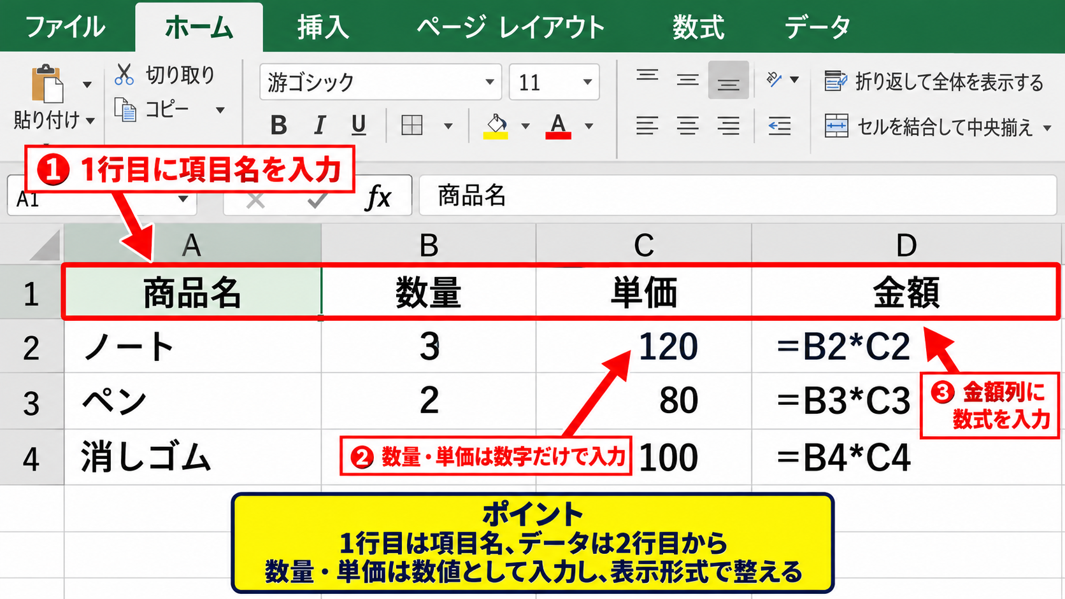Open the 数式 tab

pos(699,27)
